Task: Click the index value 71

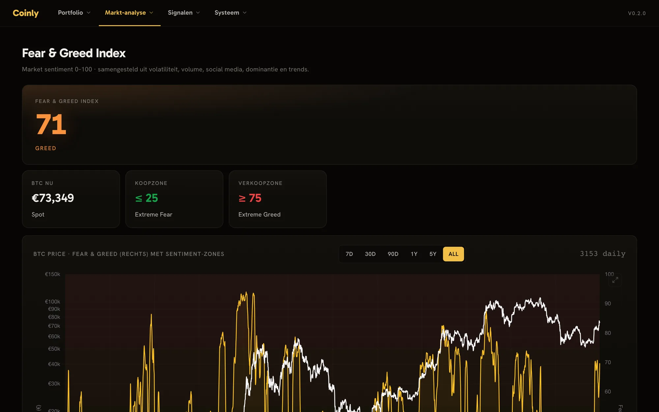Action: (51, 124)
